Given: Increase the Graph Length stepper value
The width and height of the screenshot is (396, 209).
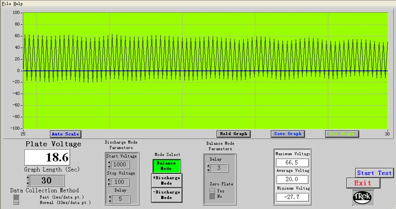Looking at the screenshot, I should 27,178.
